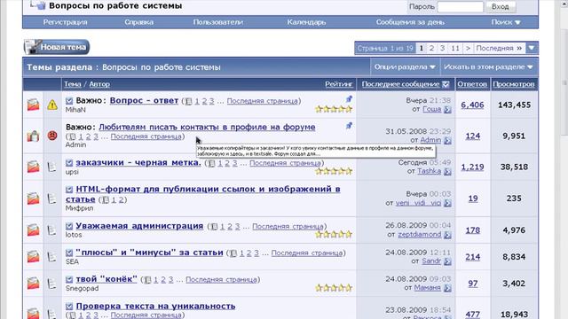568x319 pixels.
Task: Click the five-star rating of Вопрос - ответ
Action: [x=334, y=109]
